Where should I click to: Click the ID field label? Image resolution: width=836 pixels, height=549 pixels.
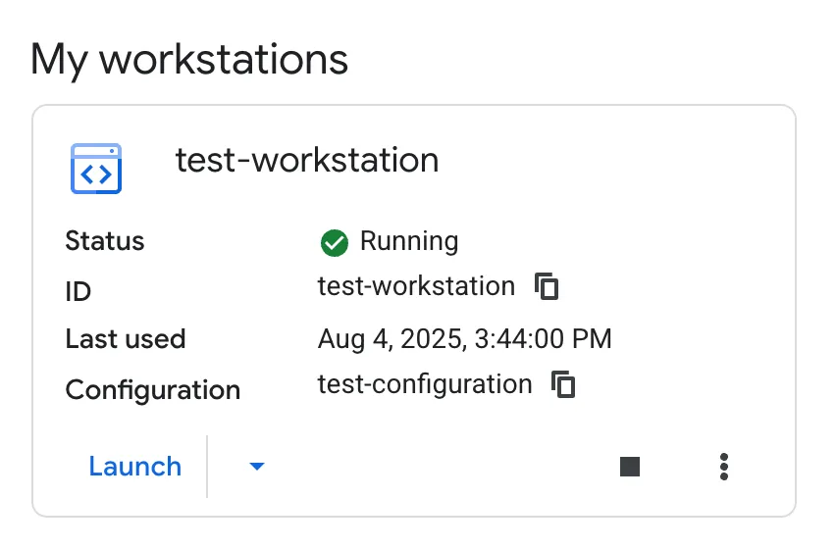coord(78,291)
